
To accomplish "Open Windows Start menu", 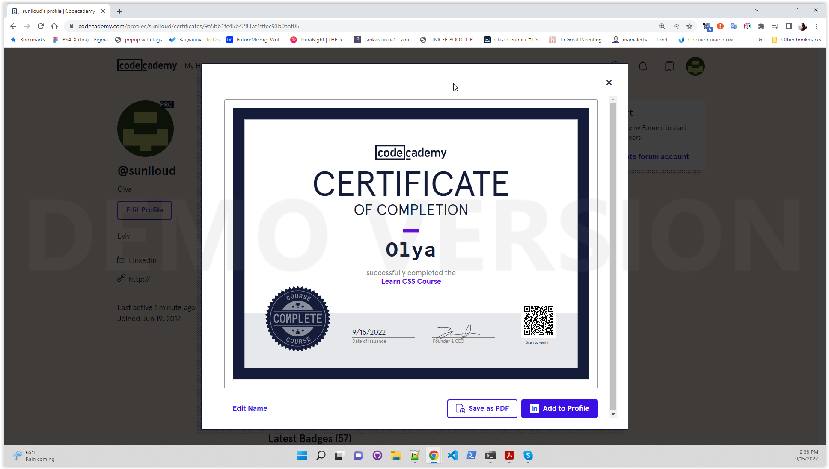I will pos(302,456).
